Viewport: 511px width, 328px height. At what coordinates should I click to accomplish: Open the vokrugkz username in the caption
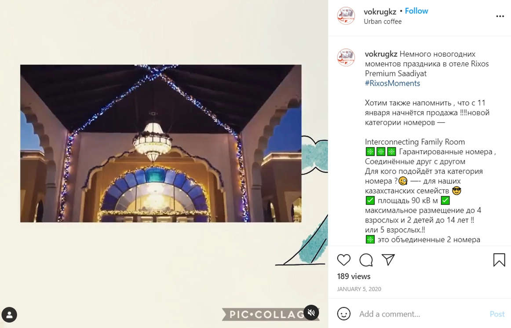coord(381,54)
